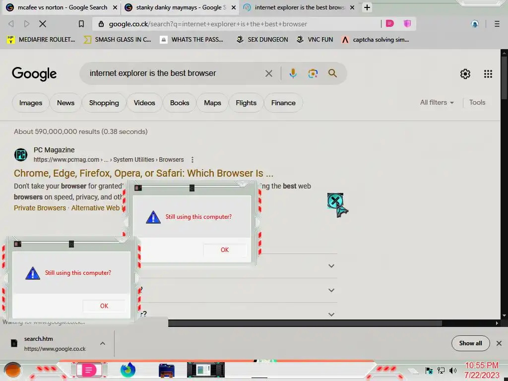Go back to previous page
508x381 pixels.
[11, 24]
